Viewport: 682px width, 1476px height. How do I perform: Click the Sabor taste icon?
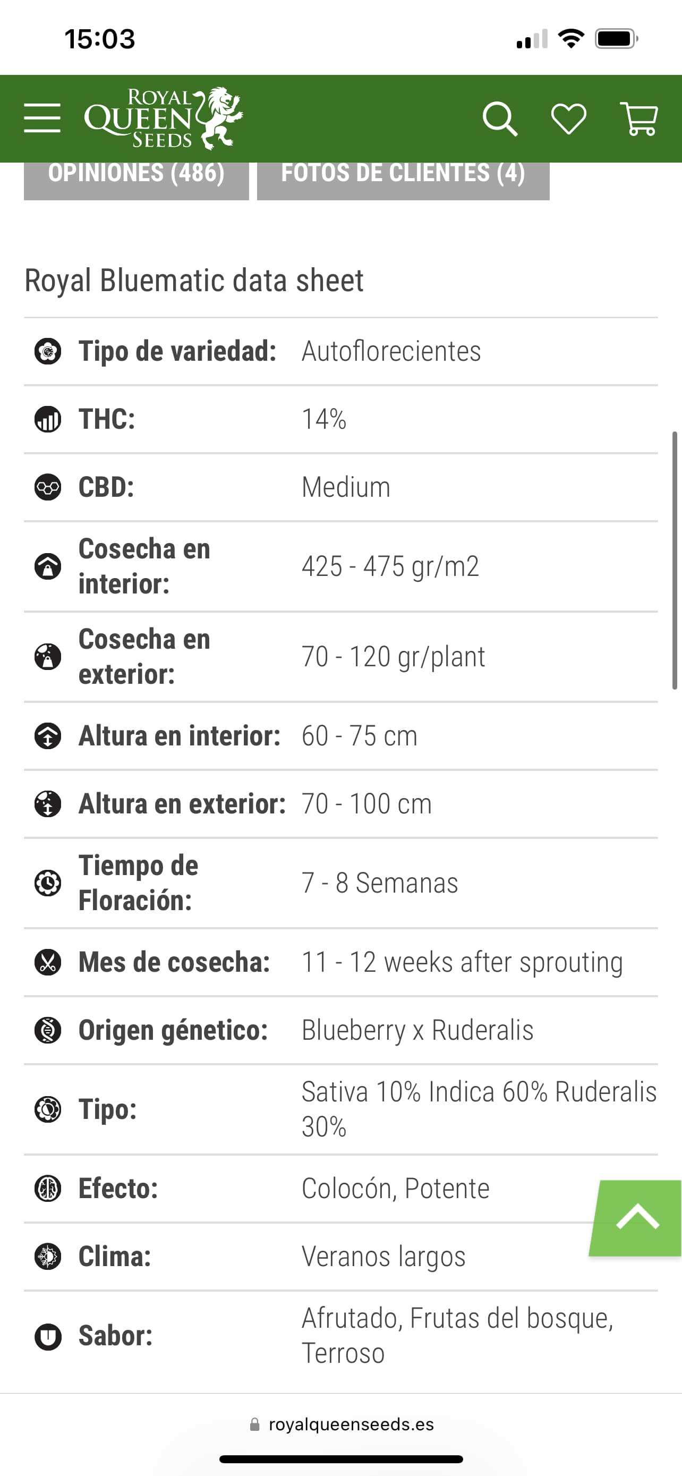click(x=47, y=1336)
